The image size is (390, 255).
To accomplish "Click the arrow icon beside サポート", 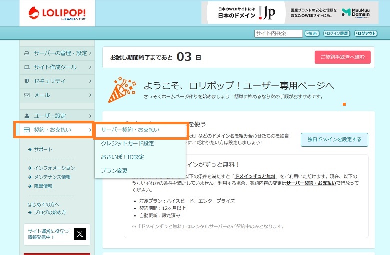I will pyautogui.click(x=30, y=150).
